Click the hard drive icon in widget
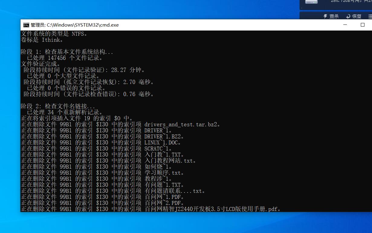Viewport: 372px width, 233px height. tap(311, 2)
